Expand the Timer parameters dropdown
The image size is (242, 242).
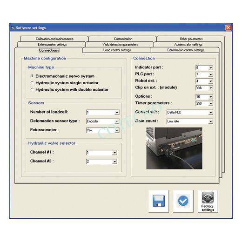coord(210,103)
